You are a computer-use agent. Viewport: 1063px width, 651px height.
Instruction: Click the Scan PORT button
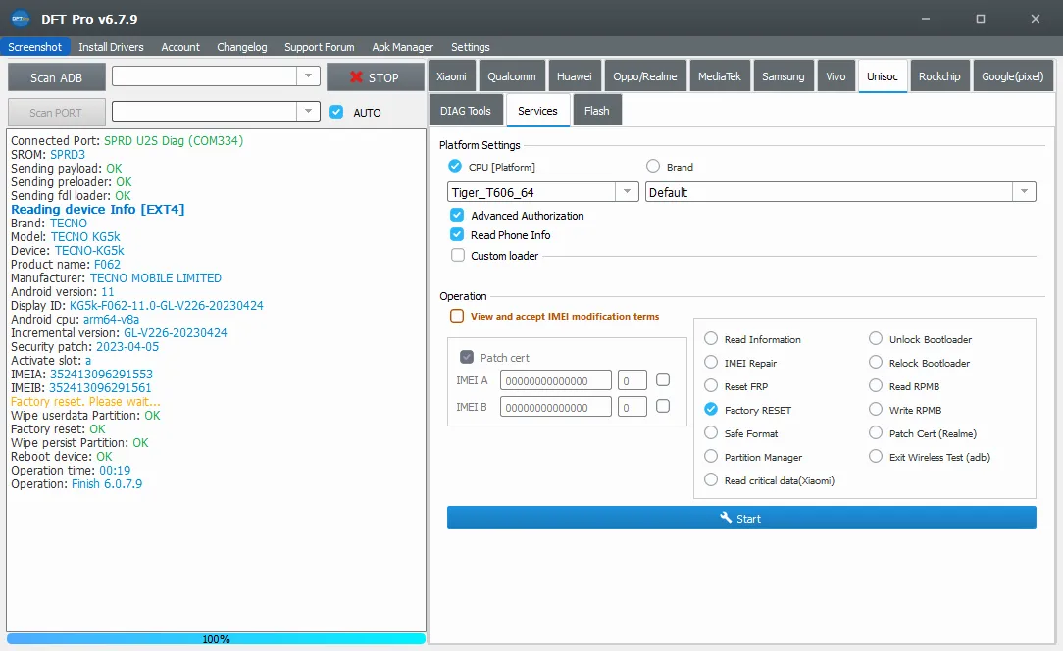click(x=56, y=113)
